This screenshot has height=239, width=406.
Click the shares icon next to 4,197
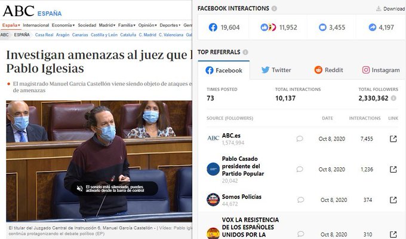coord(373,27)
